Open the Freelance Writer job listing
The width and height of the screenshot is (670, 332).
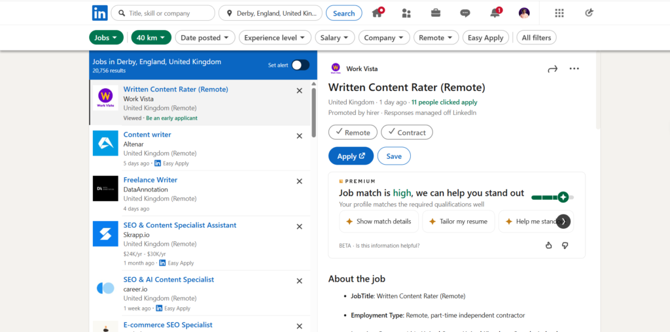tap(150, 180)
